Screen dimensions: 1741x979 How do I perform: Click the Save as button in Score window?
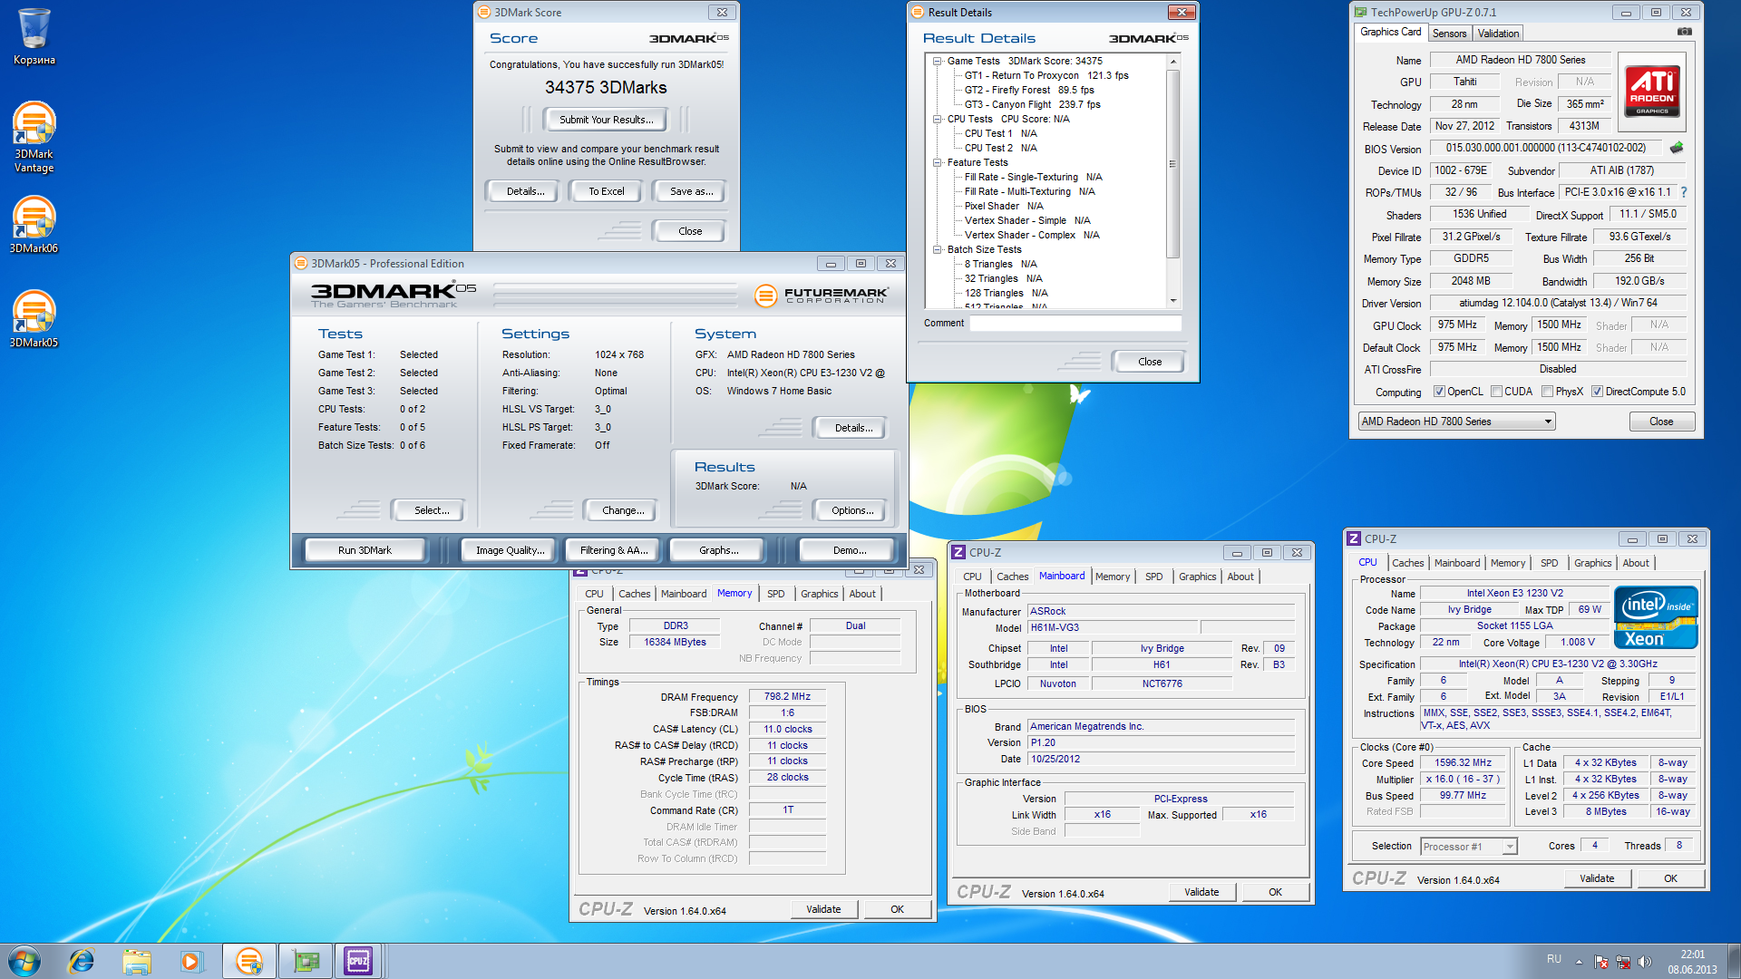(691, 191)
